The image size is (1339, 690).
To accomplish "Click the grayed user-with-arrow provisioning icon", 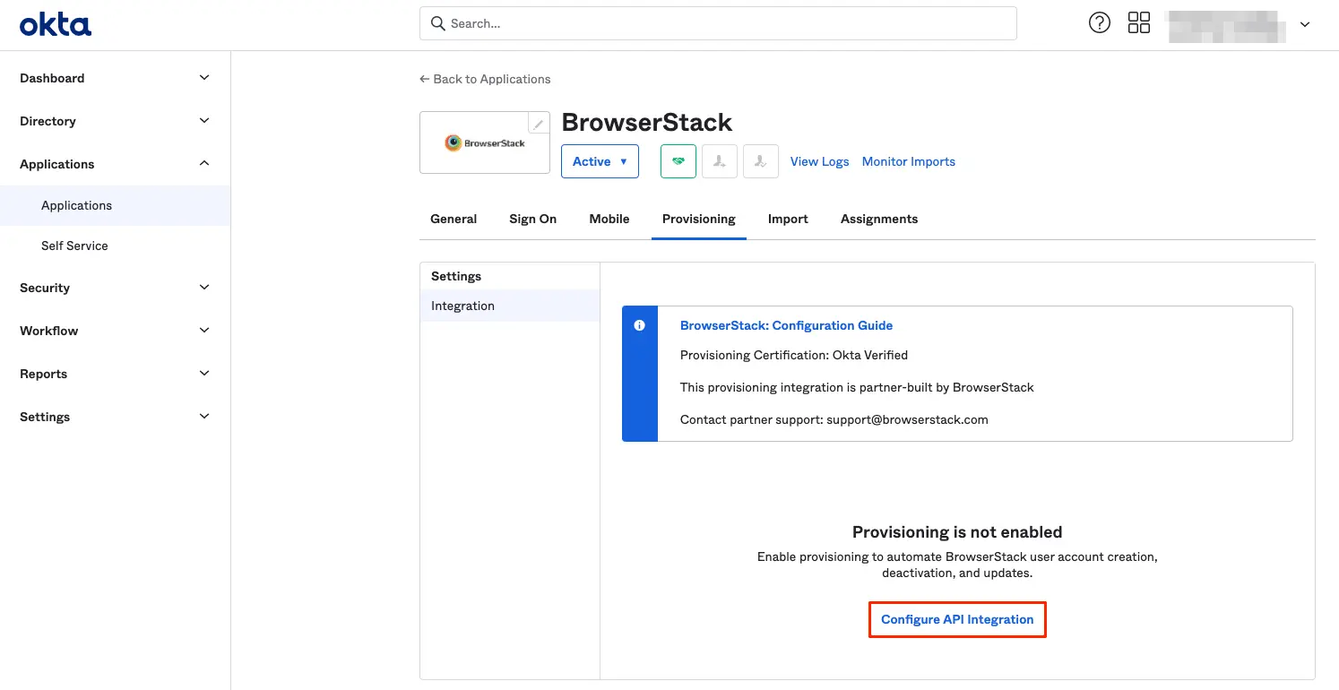I will point(719,161).
